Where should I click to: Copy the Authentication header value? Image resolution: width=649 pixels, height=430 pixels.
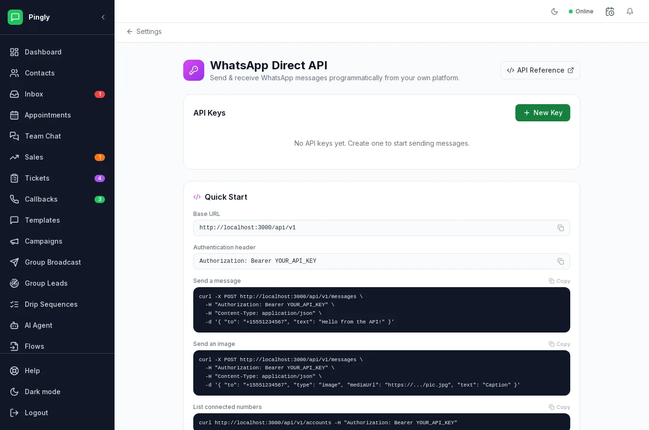(x=561, y=261)
